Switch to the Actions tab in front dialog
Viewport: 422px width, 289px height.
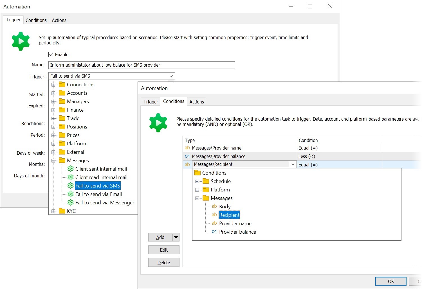196,102
